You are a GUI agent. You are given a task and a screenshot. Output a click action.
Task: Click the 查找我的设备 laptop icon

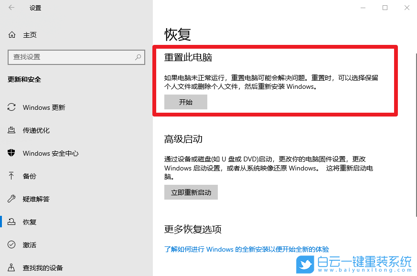(x=11, y=267)
